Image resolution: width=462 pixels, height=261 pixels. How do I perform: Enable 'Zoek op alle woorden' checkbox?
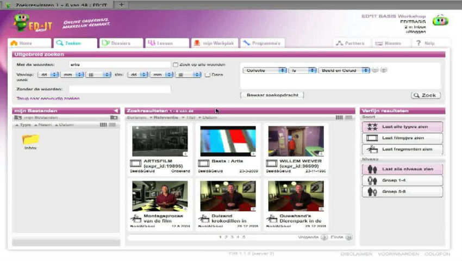tap(176, 65)
